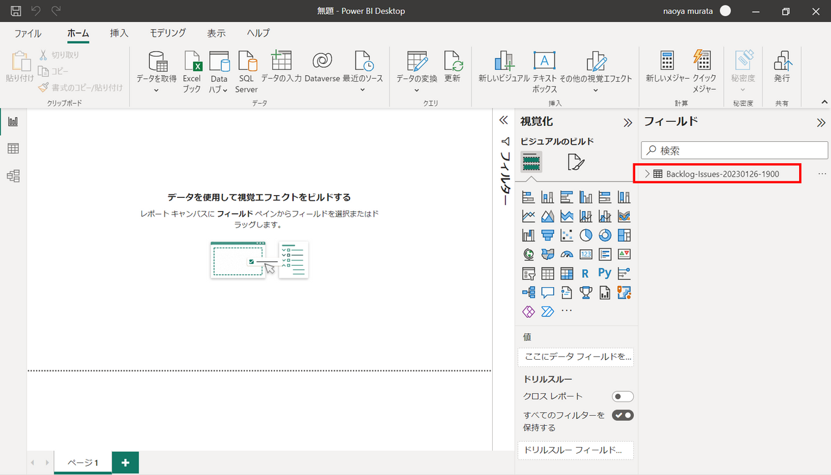
Task: Toggle the クロス レポート switch
Action: click(x=623, y=396)
